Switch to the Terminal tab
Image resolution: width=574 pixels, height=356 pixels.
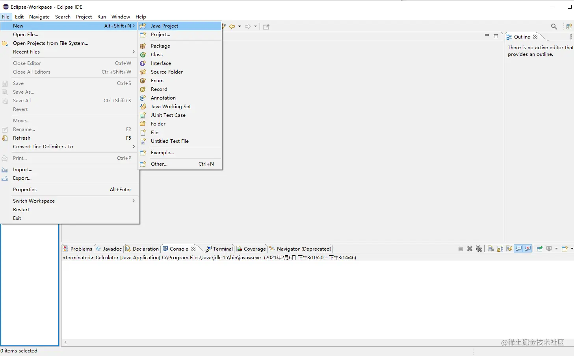(x=219, y=249)
